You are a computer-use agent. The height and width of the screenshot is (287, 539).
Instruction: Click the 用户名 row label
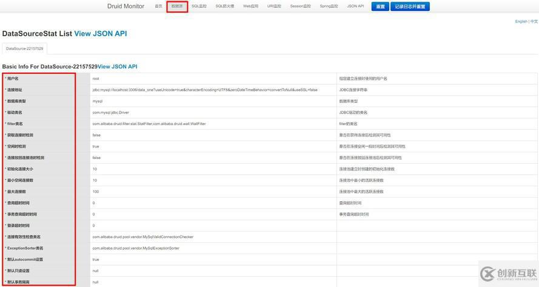(x=13, y=79)
